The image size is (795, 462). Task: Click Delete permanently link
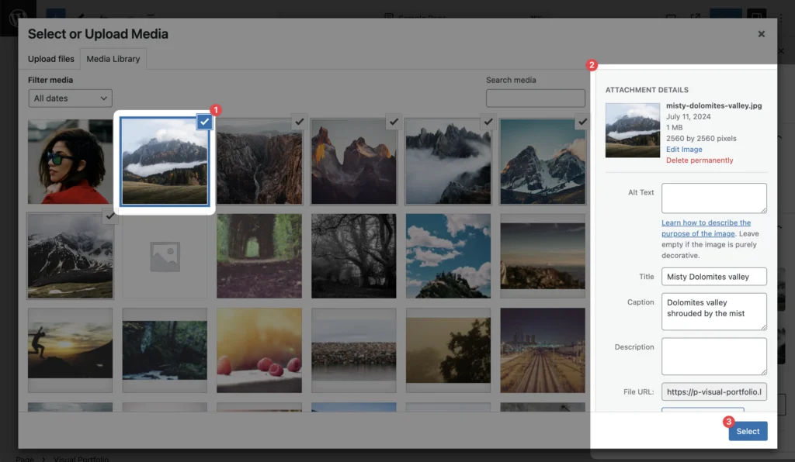[700, 160]
